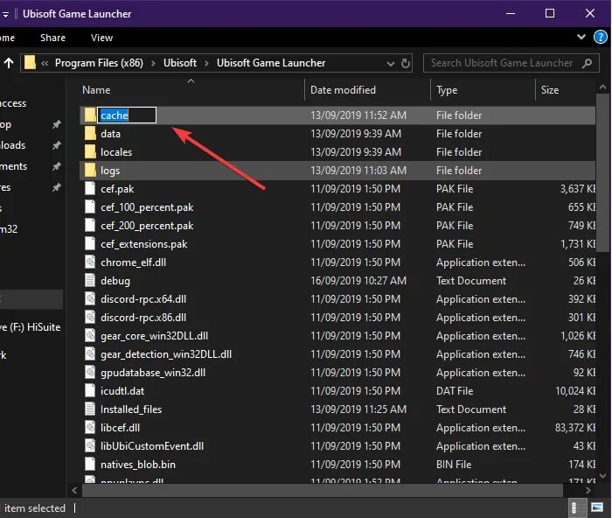Click the 'BIN File' type of natives_blob.bin
Screen dimensions: 612x518
[454, 464]
